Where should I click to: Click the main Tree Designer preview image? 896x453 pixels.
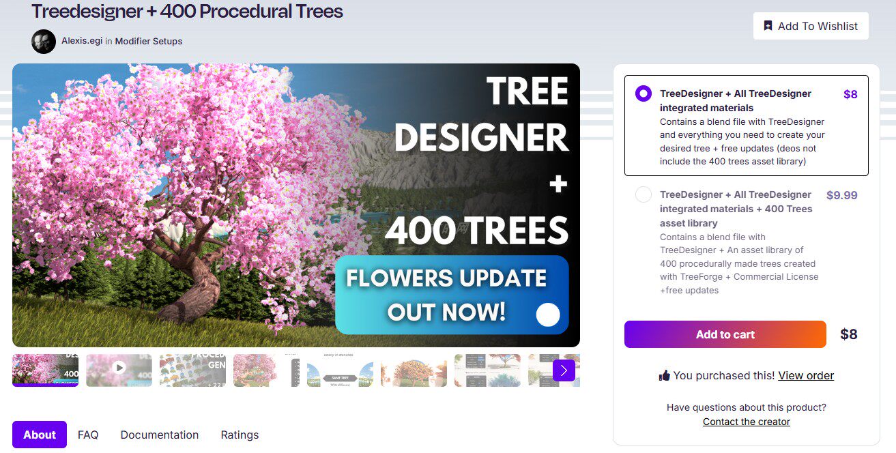pyautogui.click(x=296, y=205)
